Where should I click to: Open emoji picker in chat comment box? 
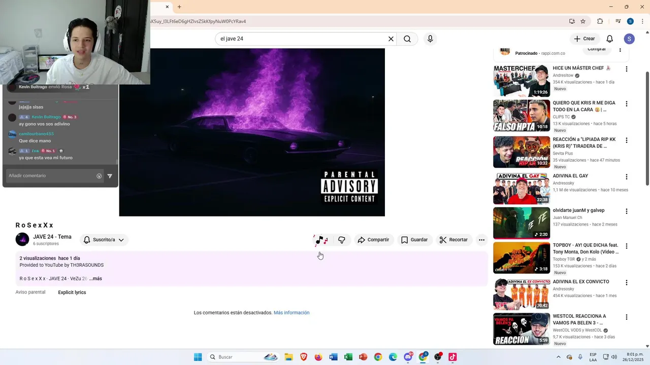point(99,176)
